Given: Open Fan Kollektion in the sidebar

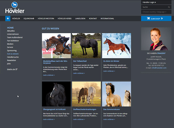Looking at the screenshot, I should tap(13, 41).
